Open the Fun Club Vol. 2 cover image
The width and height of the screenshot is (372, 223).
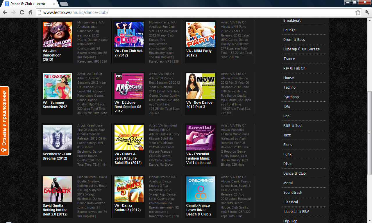129,34
